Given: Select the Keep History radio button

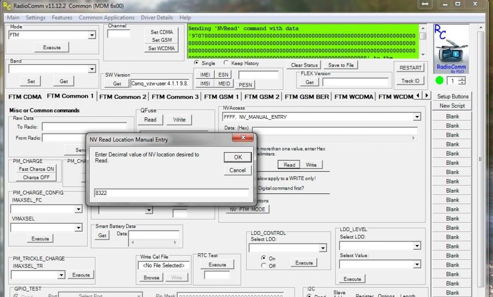Looking at the screenshot, I should coord(226,63).
